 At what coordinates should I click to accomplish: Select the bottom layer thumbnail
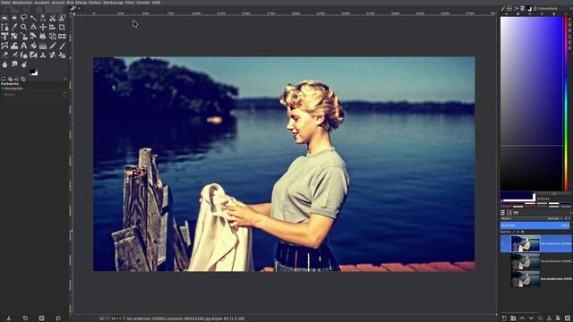[x=526, y=278]
